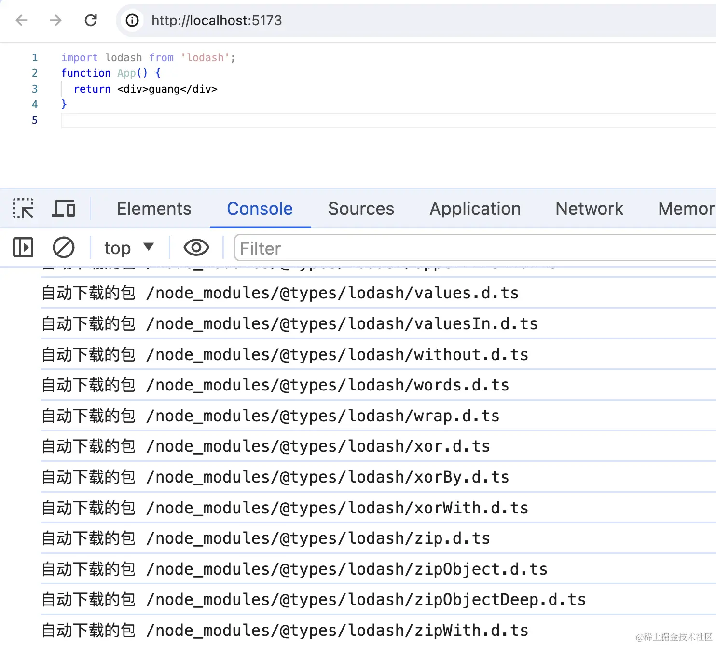This screenshot has width=716, height=645.
Task: Clear the console with the ban icon
Action: tap(63, 248)
